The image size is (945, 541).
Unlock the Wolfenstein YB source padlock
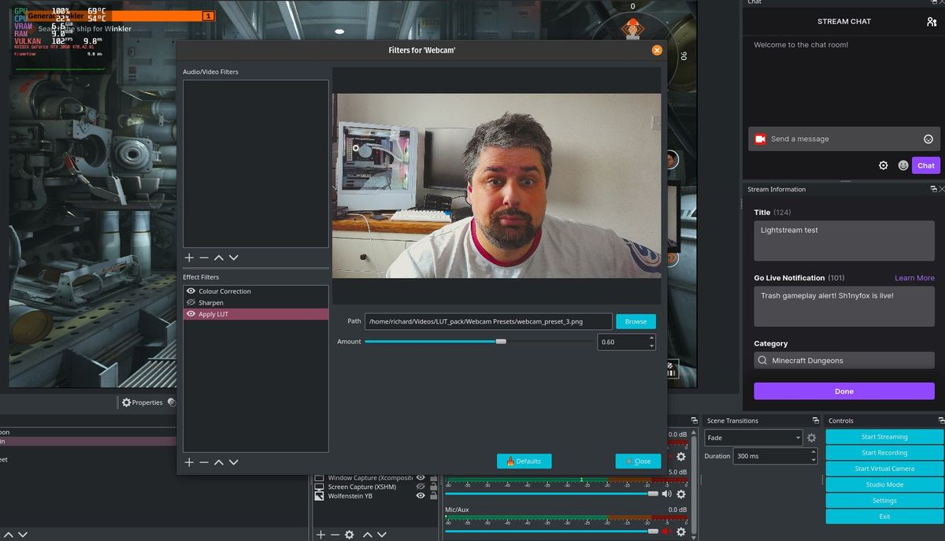[x=433, y=495]
